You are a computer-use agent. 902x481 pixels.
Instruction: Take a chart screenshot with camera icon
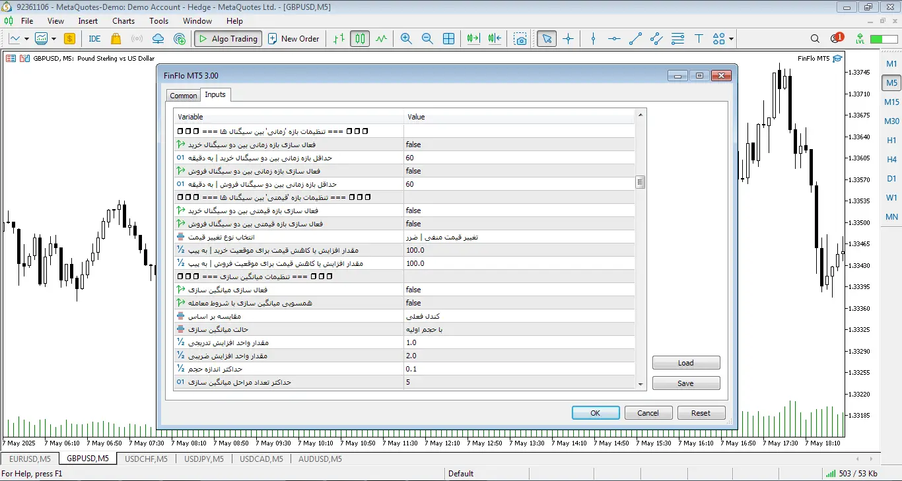coord(520,39)
